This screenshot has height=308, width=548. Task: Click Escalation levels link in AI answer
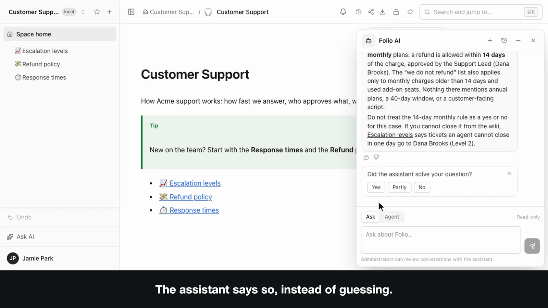tap(390, 135)
